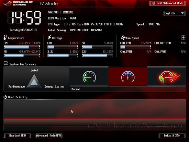Click the Boot Priority power icon
189x142 pixels.
(x=5, y=97)
